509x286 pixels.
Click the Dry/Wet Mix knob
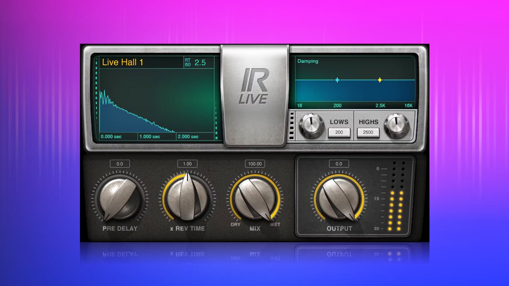point(254,199)
